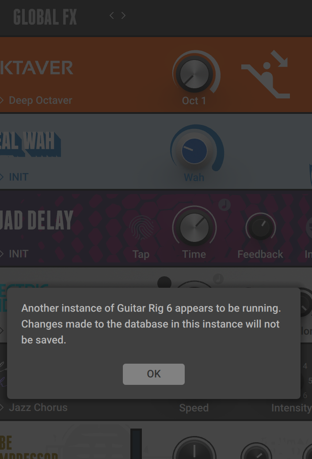Viewport: 312px width, 459px height.
Task: Expand the Deep Octaver preset chevron
Action: coord(1,101)
